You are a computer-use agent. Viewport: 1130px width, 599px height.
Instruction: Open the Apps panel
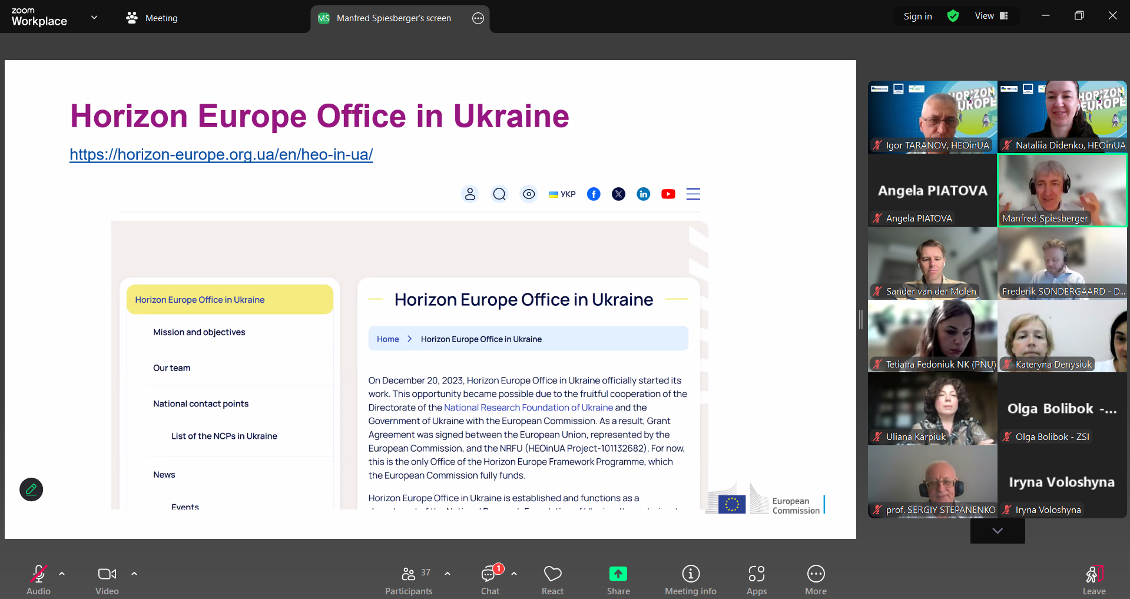(757, 580)
